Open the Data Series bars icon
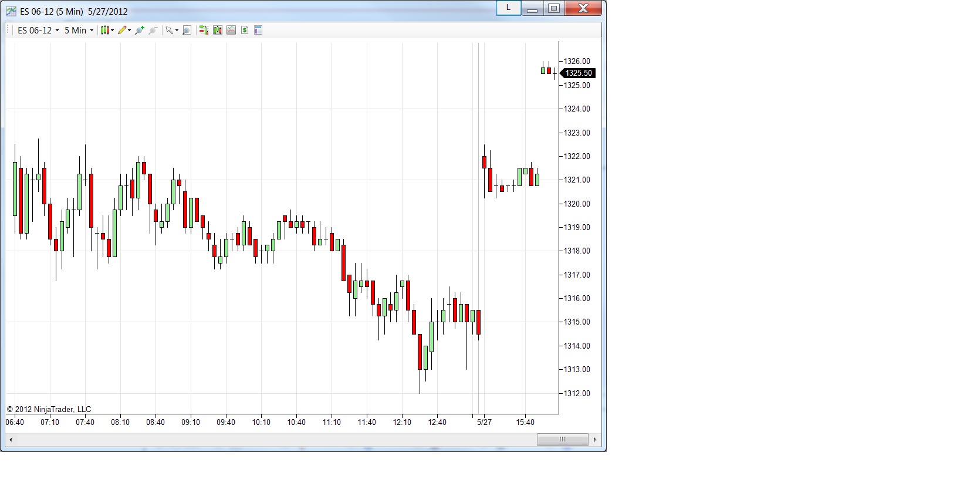967x503 pixels. tap(218, 31)
